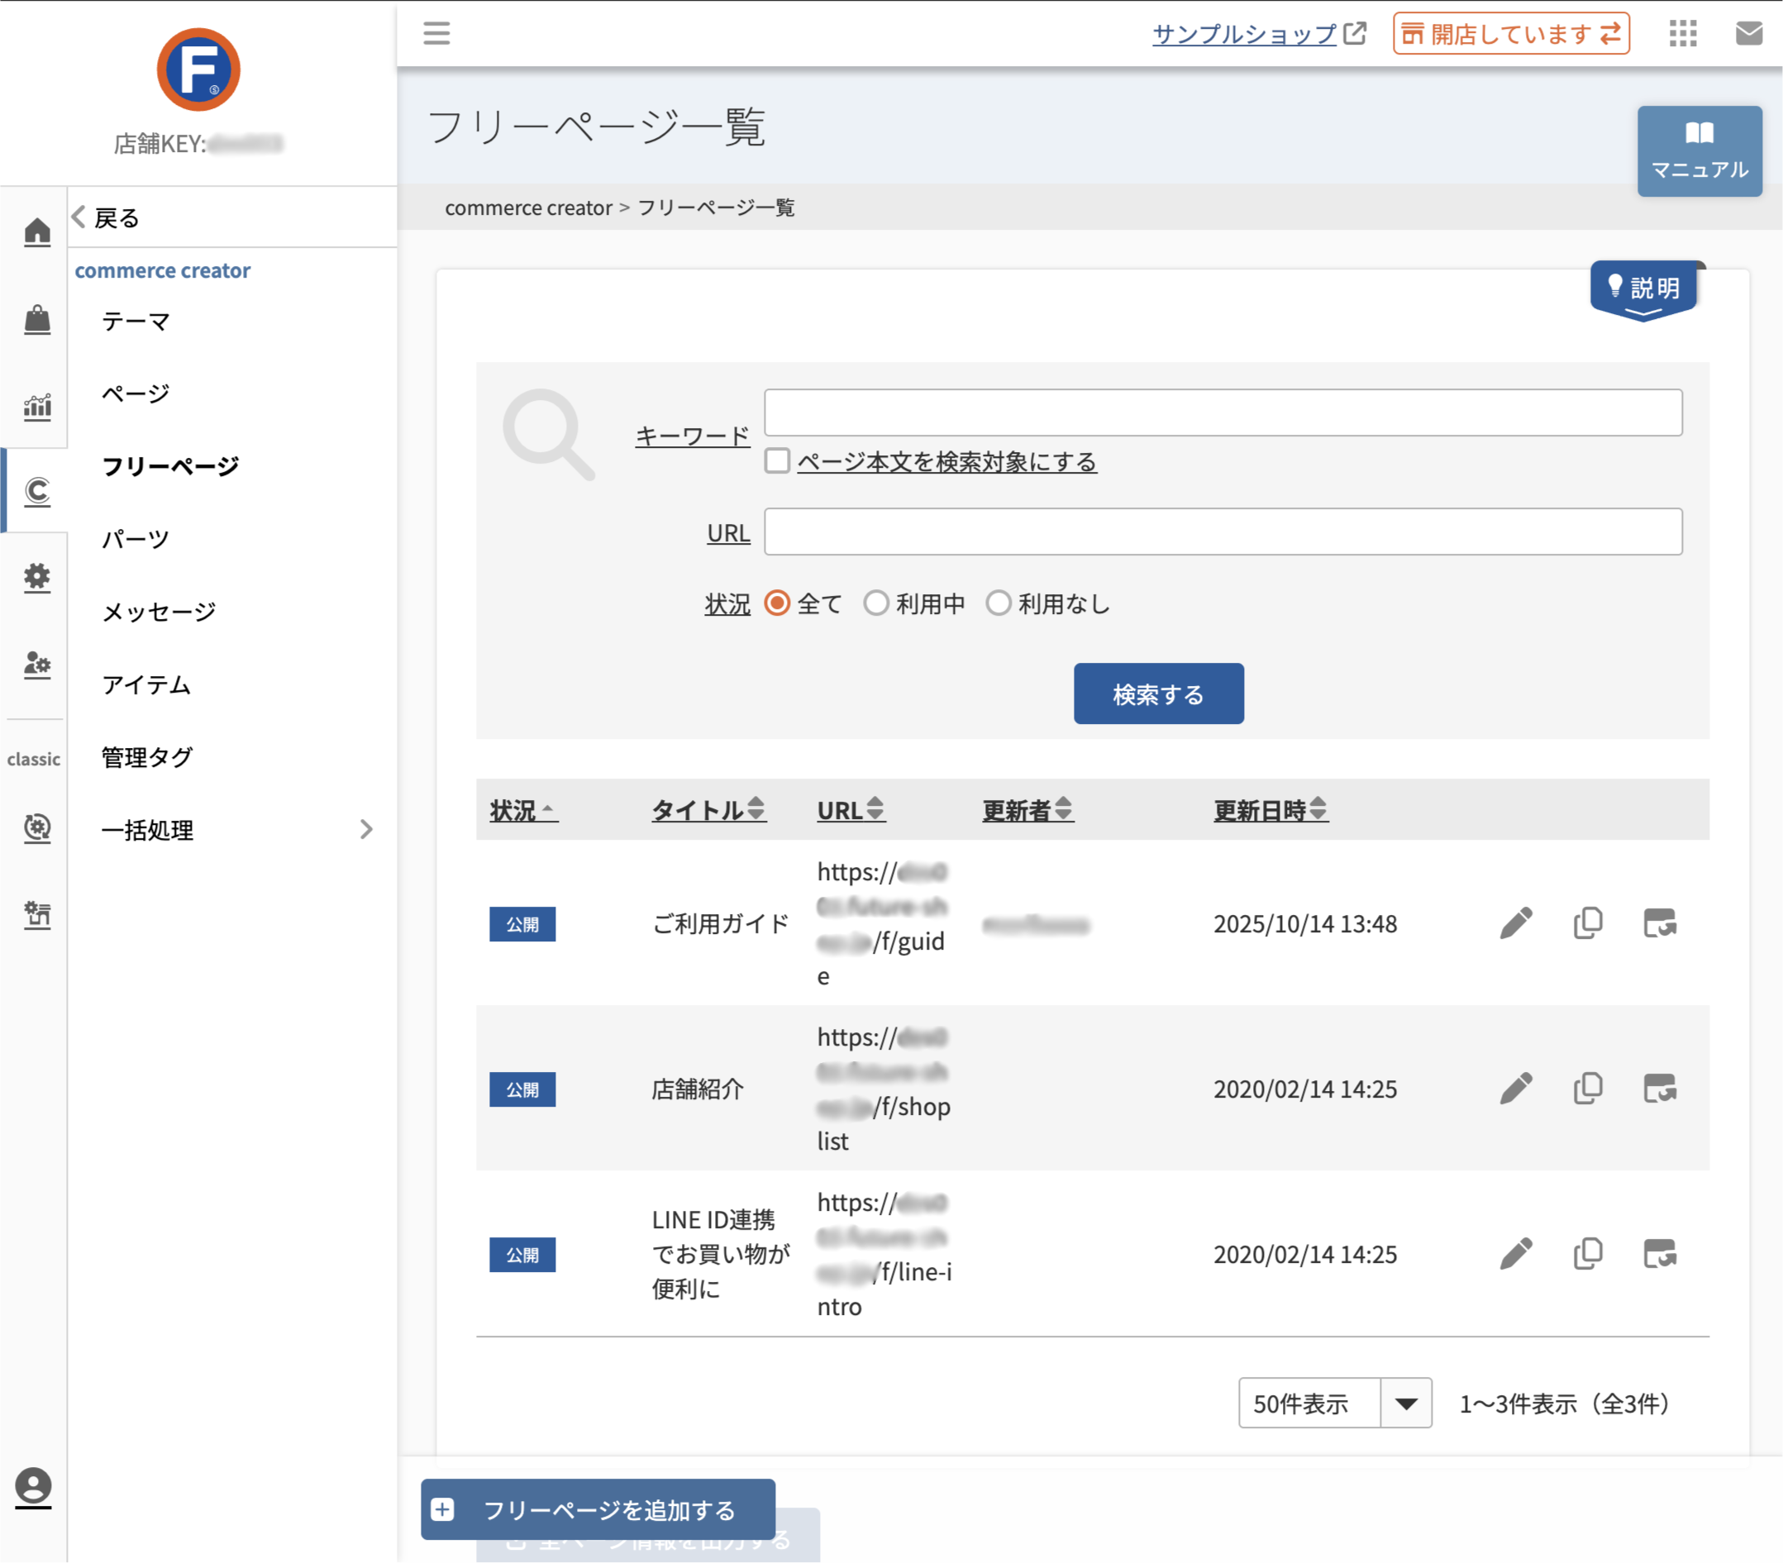Edit the LINE ID連携 page with pencil icon
Screen dimensions: 1783x1563
tap(1516, 1253)
